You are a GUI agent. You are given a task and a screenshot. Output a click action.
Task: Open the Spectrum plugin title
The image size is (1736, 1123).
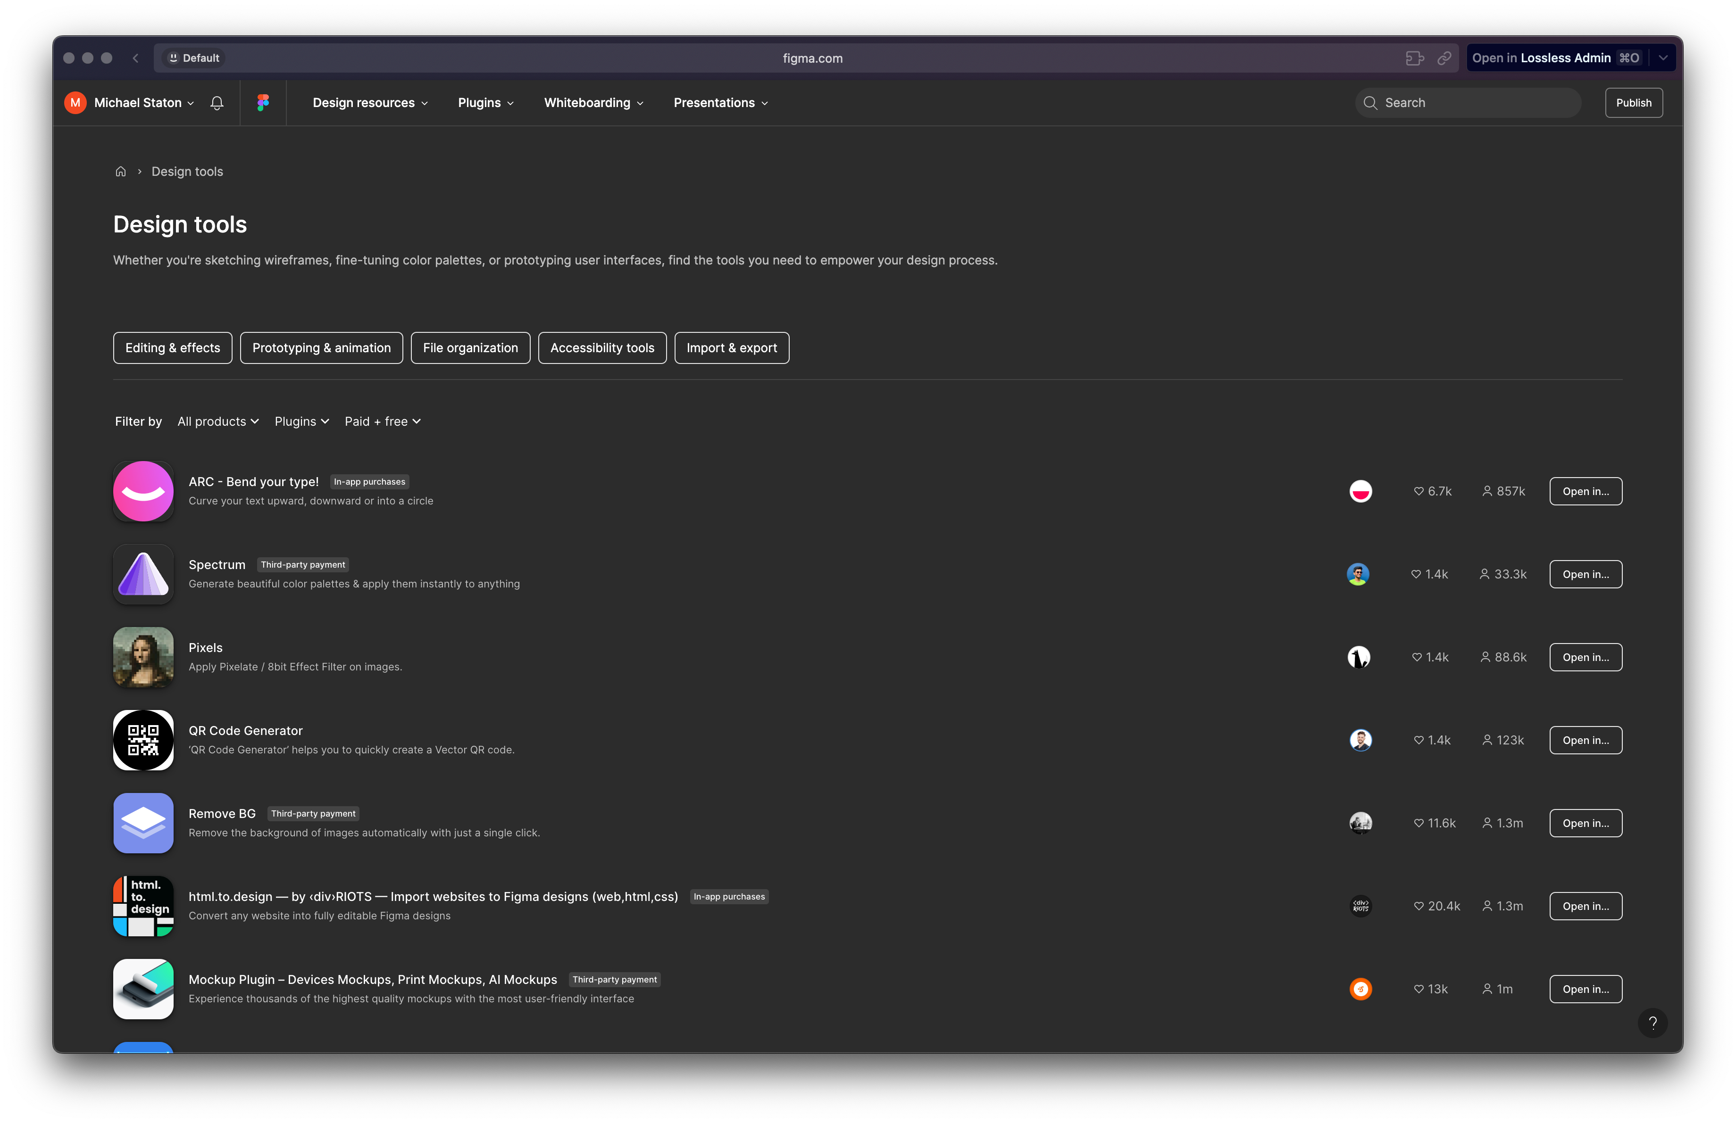pos(217,565)
